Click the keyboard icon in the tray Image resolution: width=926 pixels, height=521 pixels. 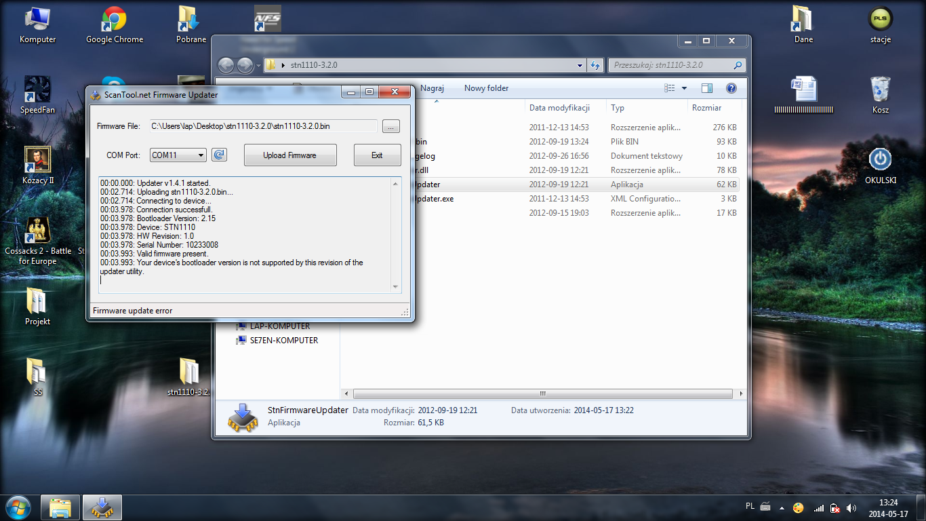click(765, 507)
